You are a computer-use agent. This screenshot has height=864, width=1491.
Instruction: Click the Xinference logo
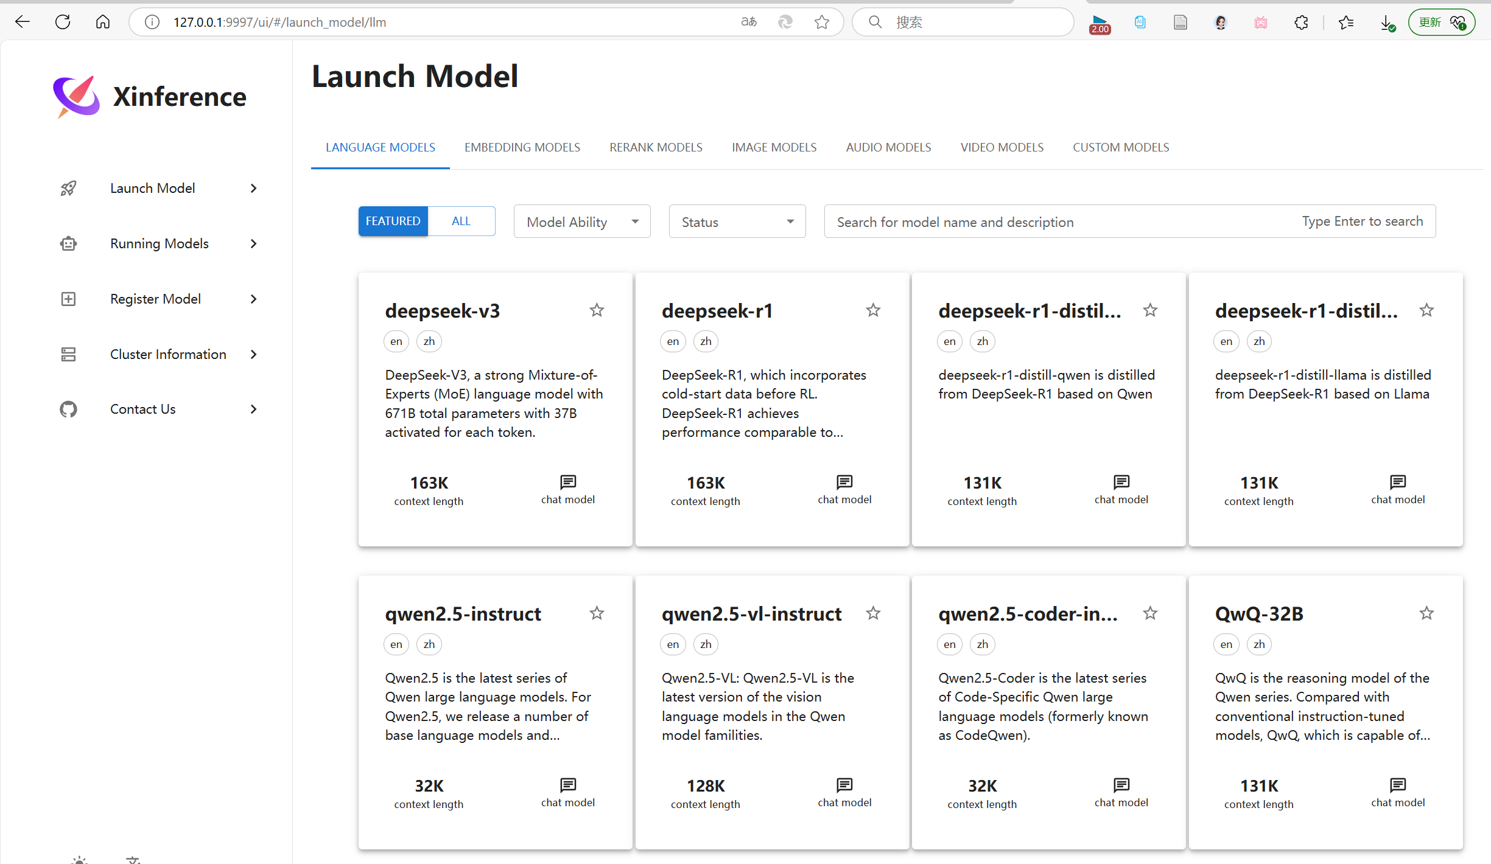77,97
